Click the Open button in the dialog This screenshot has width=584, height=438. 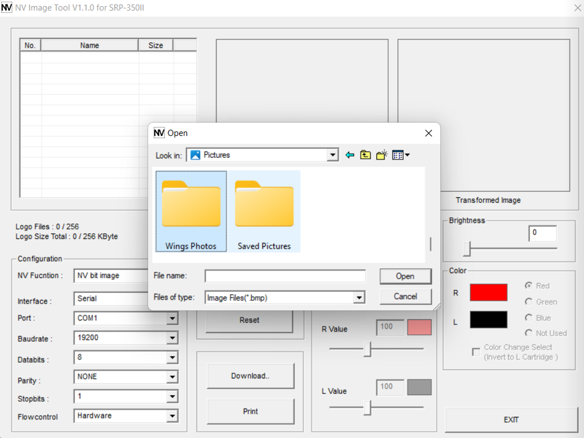(405, 276)
